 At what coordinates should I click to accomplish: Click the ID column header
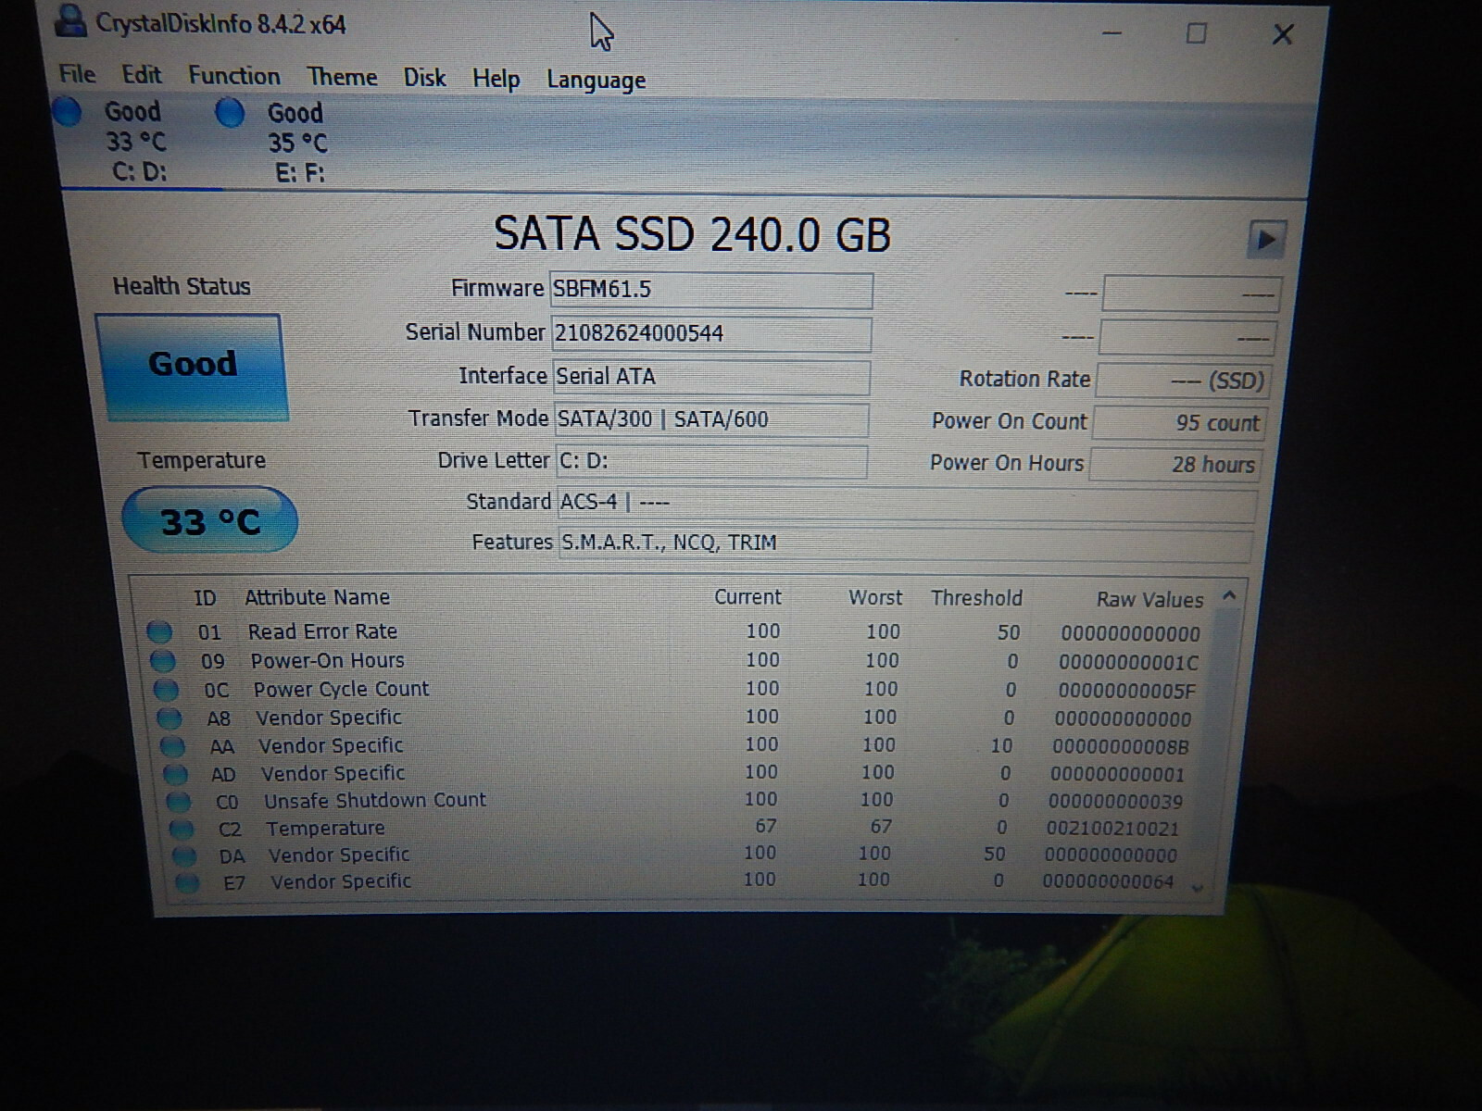205,598
